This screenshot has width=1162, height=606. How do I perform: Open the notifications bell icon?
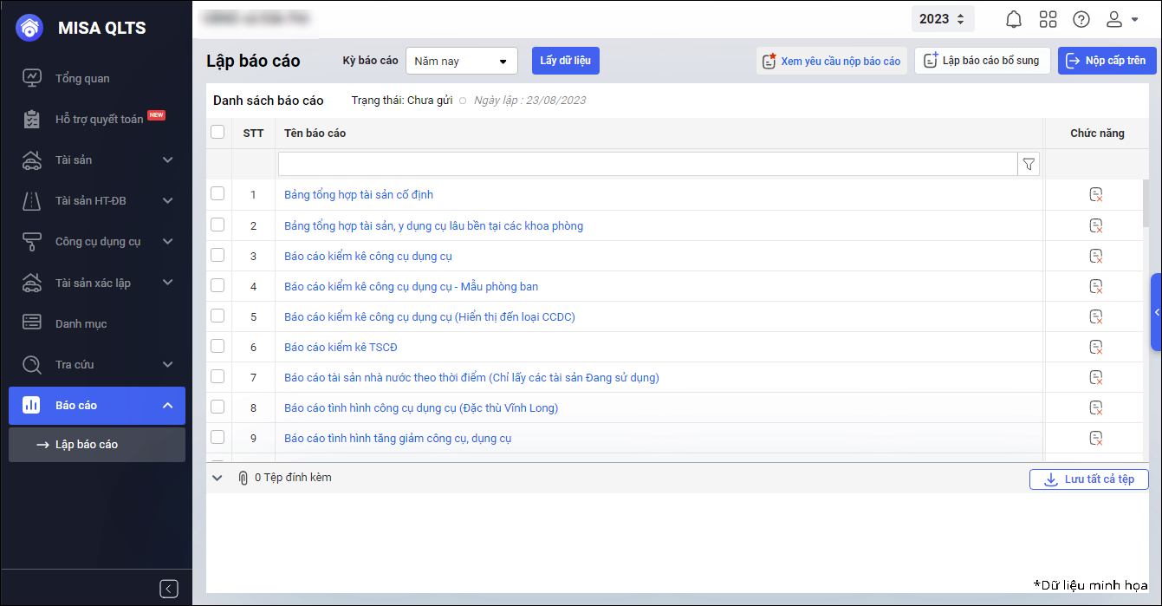click(1013, 19)
